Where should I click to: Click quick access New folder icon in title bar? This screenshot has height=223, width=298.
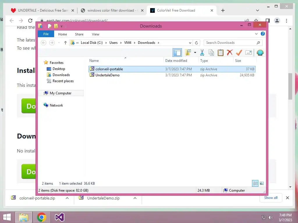pos(56,26)
